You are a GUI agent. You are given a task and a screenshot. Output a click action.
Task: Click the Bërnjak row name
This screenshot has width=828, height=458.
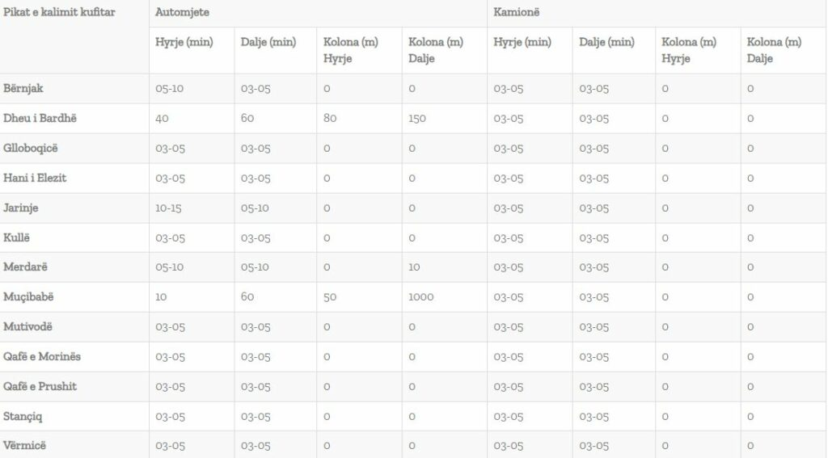tap(23, 88)
